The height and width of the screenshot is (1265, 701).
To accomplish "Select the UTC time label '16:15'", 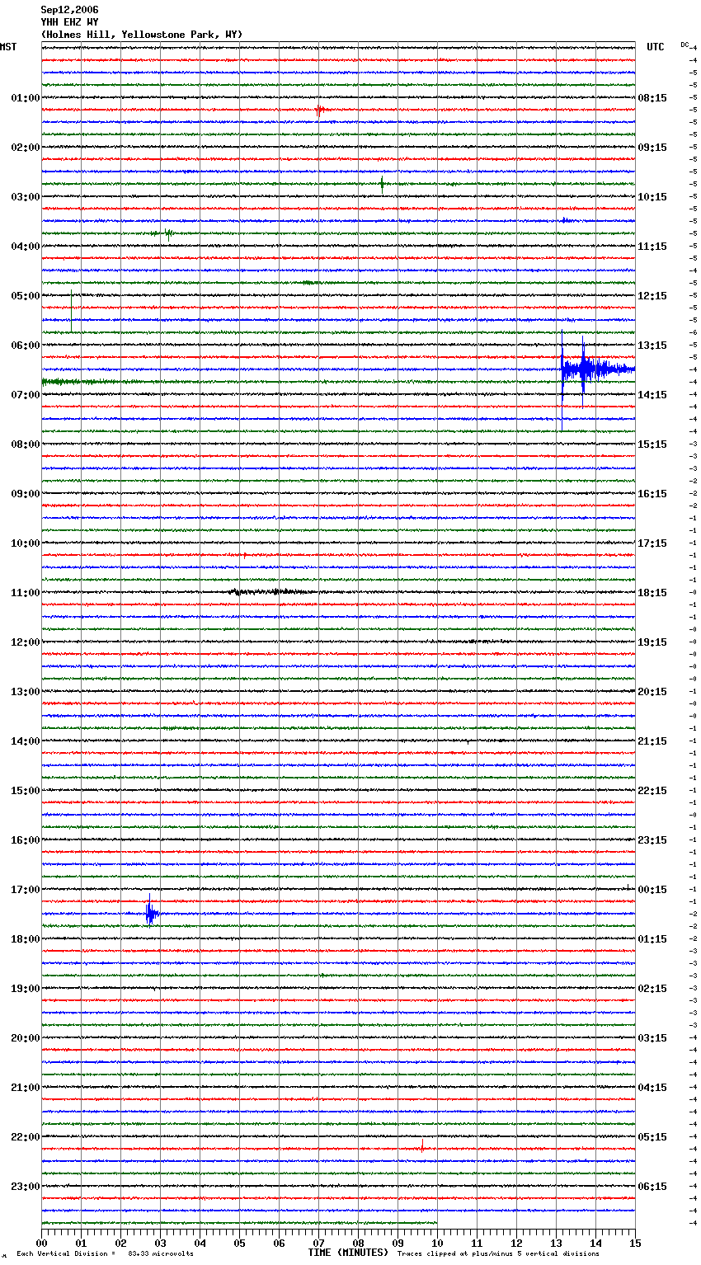I will click(652, 494).
